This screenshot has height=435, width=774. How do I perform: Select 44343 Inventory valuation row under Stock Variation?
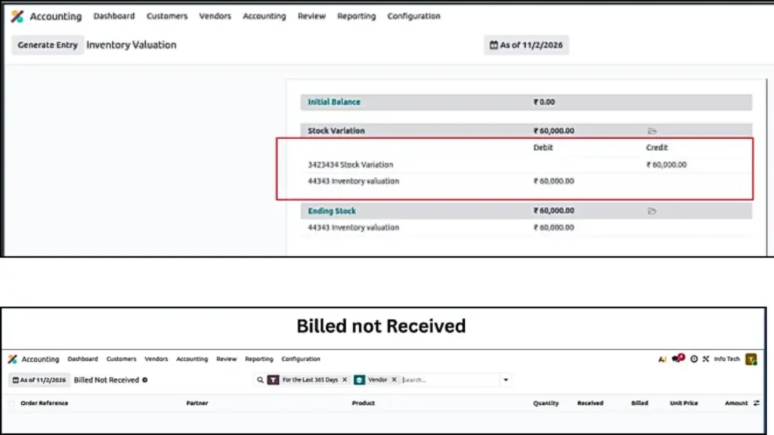pyautogui.click(x=526, y=181)
